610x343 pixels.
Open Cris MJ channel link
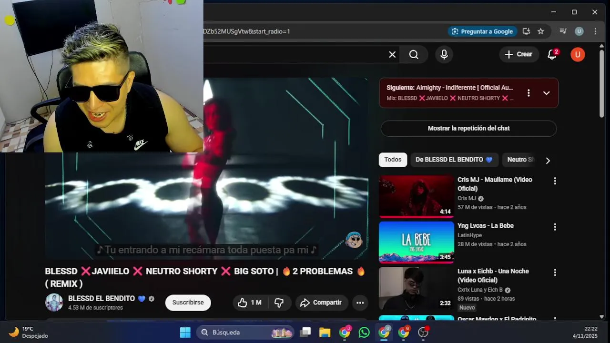467,198
